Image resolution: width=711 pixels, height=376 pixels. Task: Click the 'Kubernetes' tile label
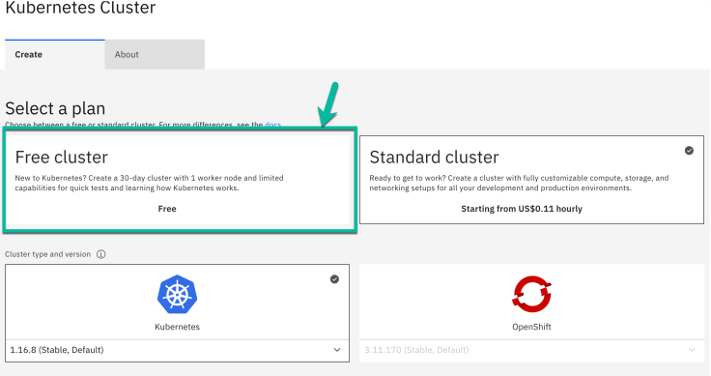[x=178, y=327]
